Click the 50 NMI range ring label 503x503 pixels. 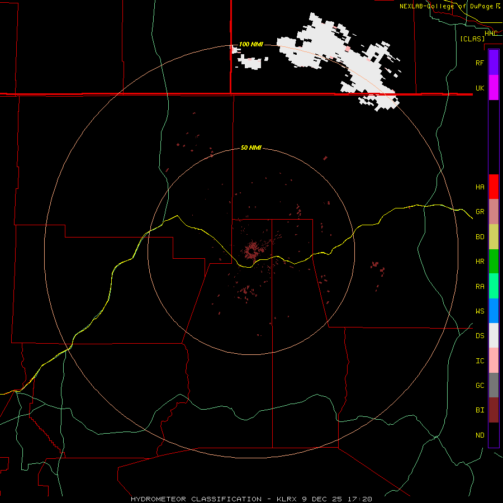(x=251, y=148)
